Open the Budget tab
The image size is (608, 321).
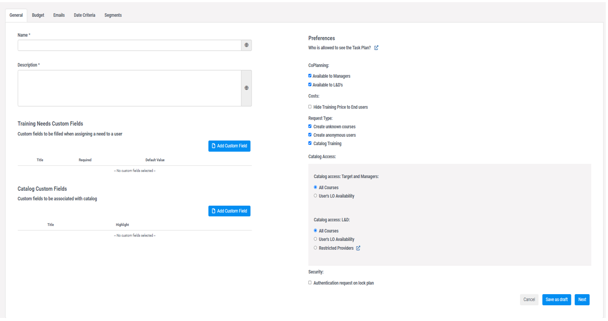click(x=38, y=15)
